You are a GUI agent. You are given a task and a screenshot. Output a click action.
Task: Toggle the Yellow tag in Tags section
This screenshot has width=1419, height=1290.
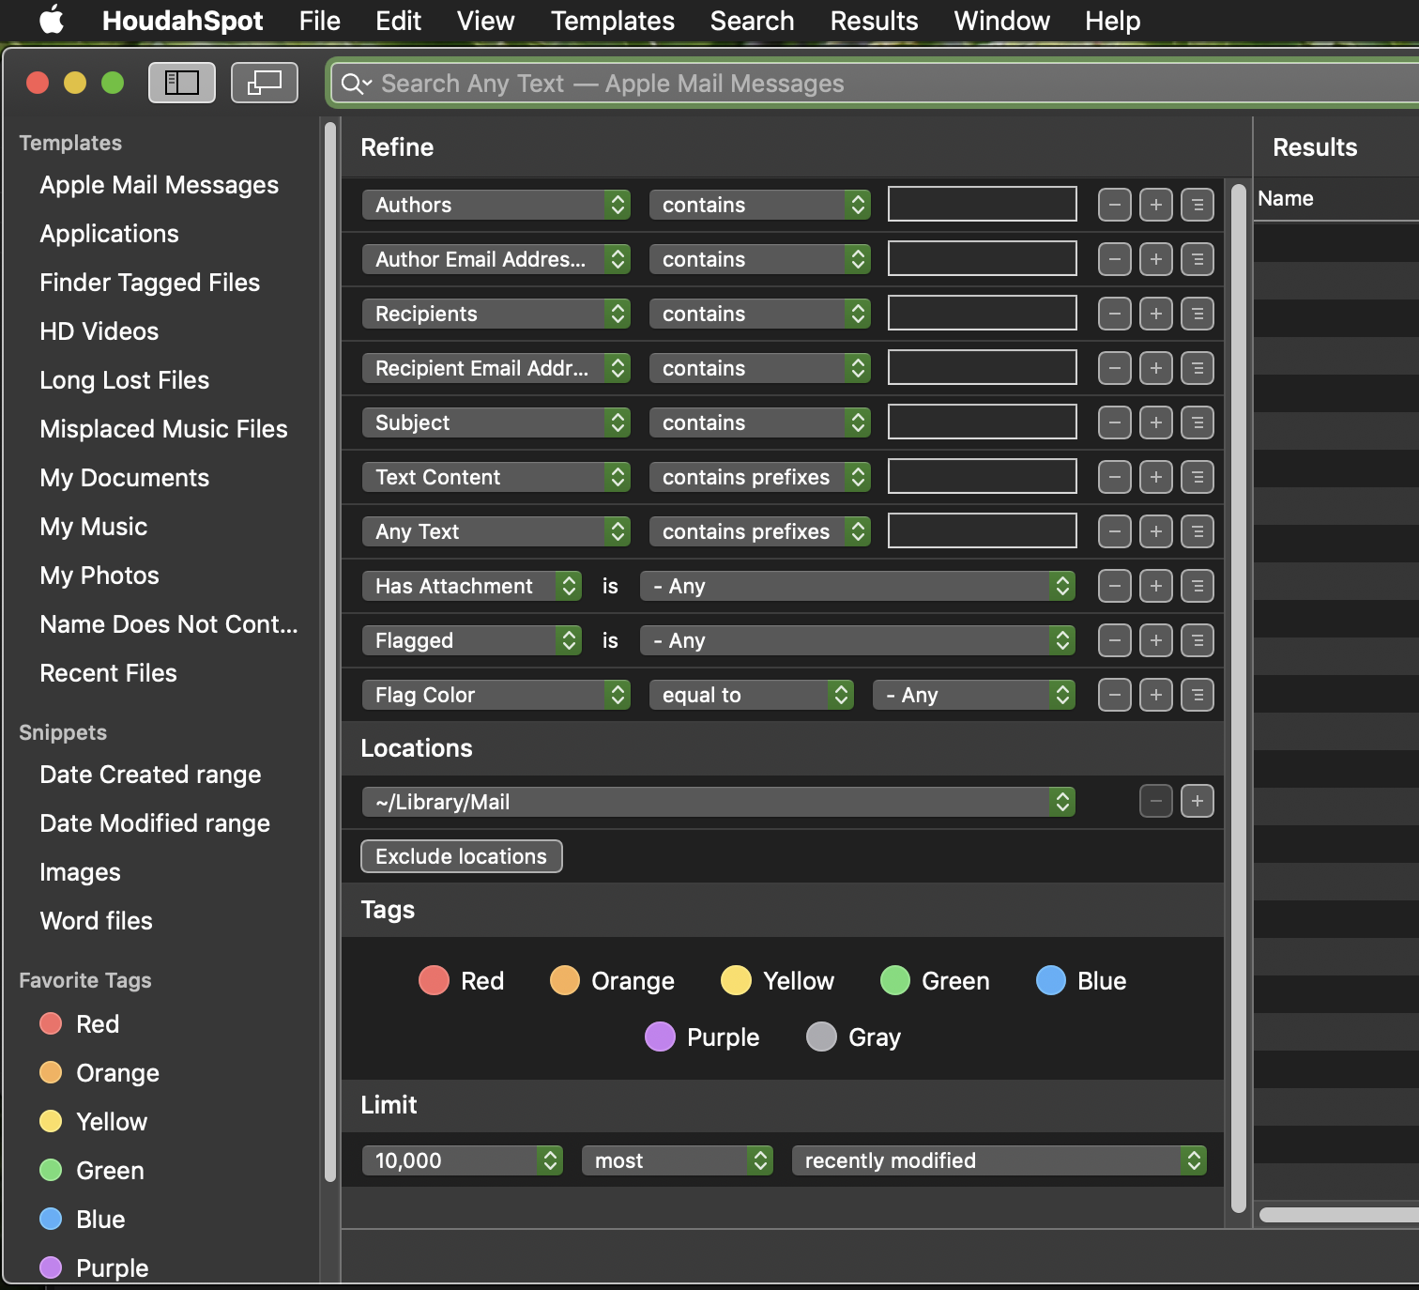click(777, 980)
